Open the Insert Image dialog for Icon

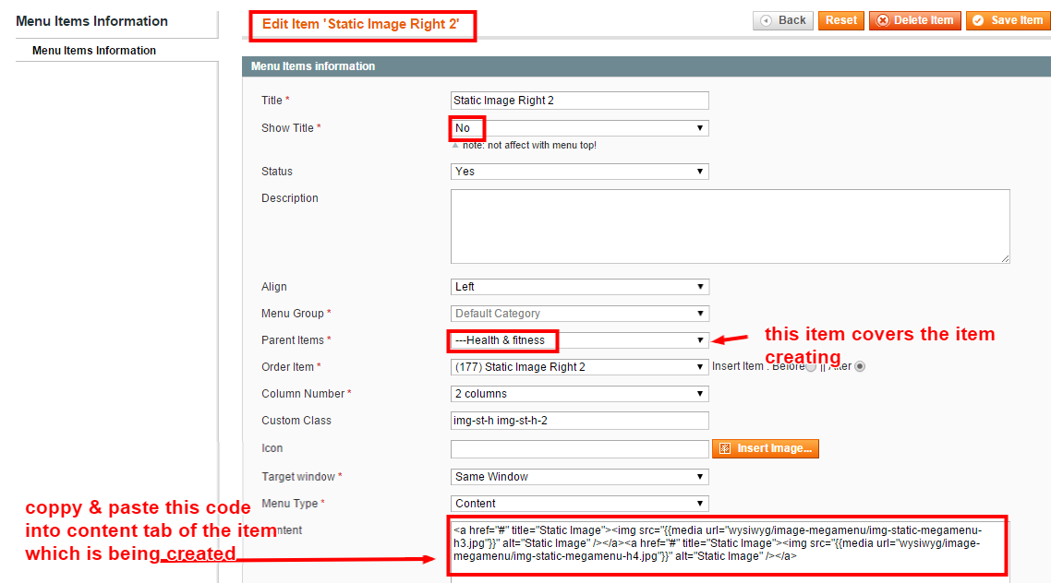pos(766,448)
